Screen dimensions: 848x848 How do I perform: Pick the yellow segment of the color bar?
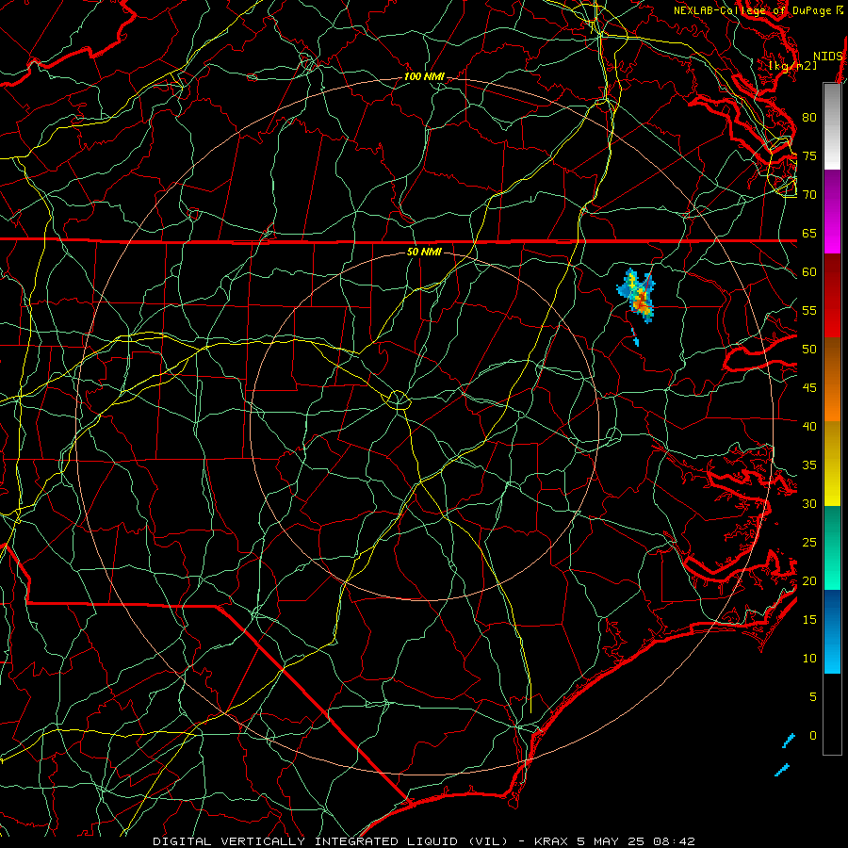tap(832, 464)
